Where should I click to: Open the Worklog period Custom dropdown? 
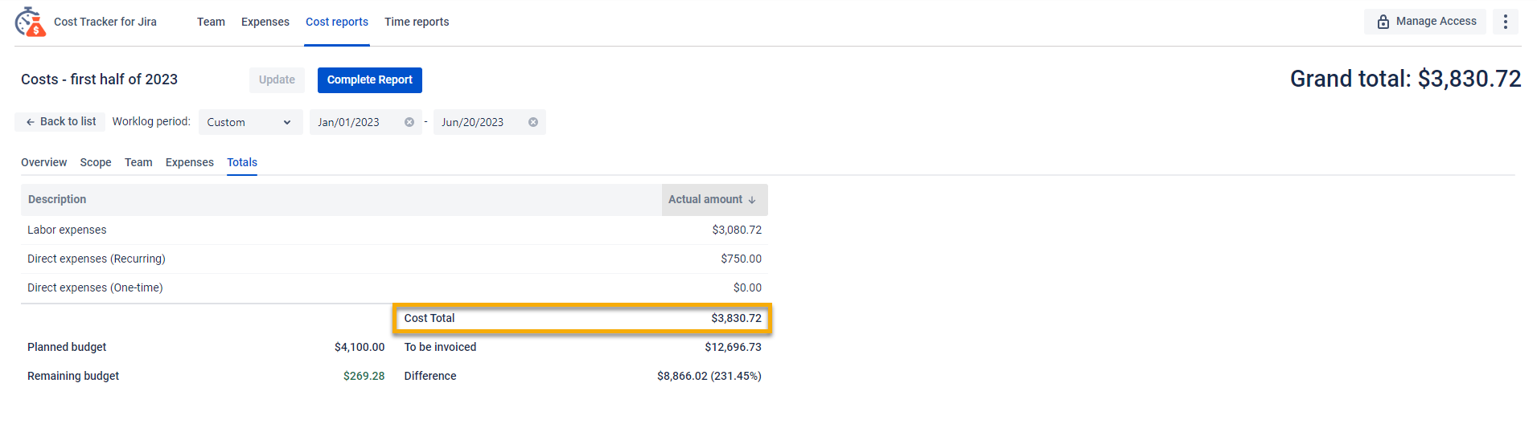(x=250, y=122)
